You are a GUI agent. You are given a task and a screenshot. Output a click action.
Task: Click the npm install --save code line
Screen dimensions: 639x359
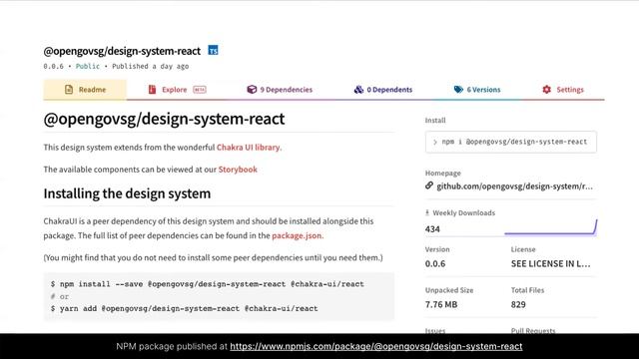(208, 284)
